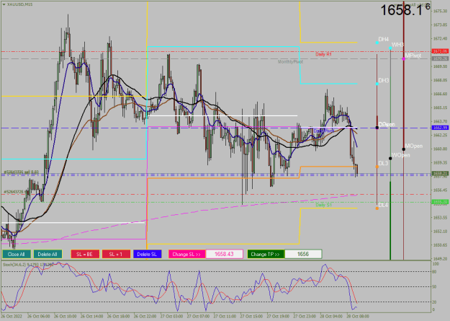Click the orange marker dot beside DL4
The width and height of the screenshot is (450, 321).
[x=377, y=208]
